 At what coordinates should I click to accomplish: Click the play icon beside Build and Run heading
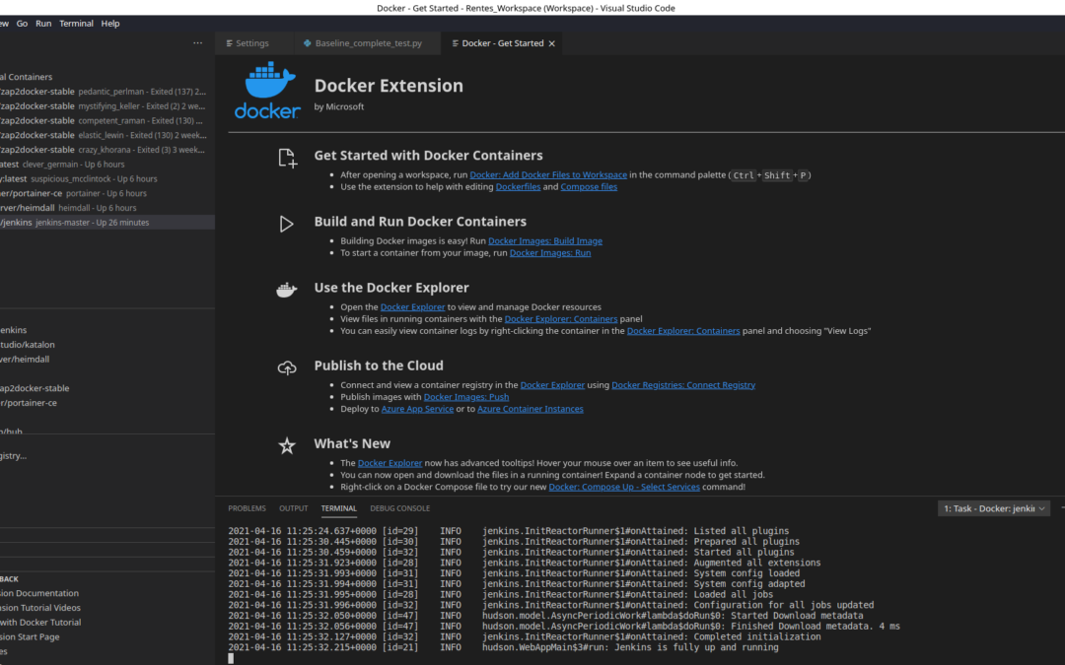[x=287, y=224]
